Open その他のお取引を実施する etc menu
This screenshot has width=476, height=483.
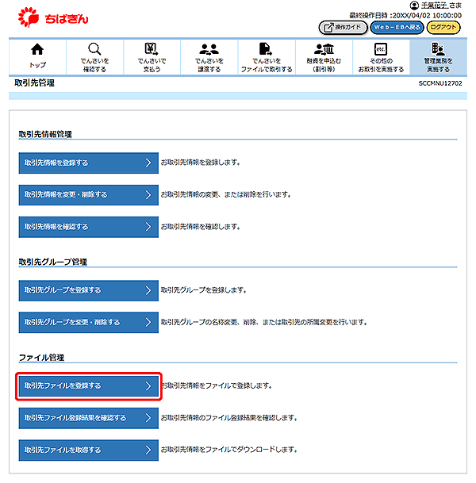381,56
